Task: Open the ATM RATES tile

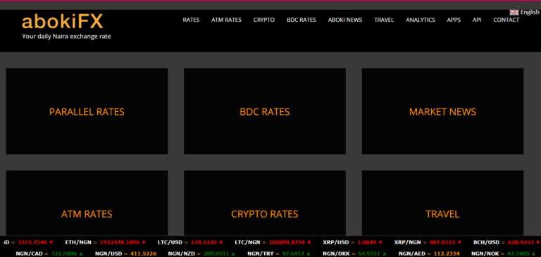Action: pyautogui.click(x=87, y=203)
